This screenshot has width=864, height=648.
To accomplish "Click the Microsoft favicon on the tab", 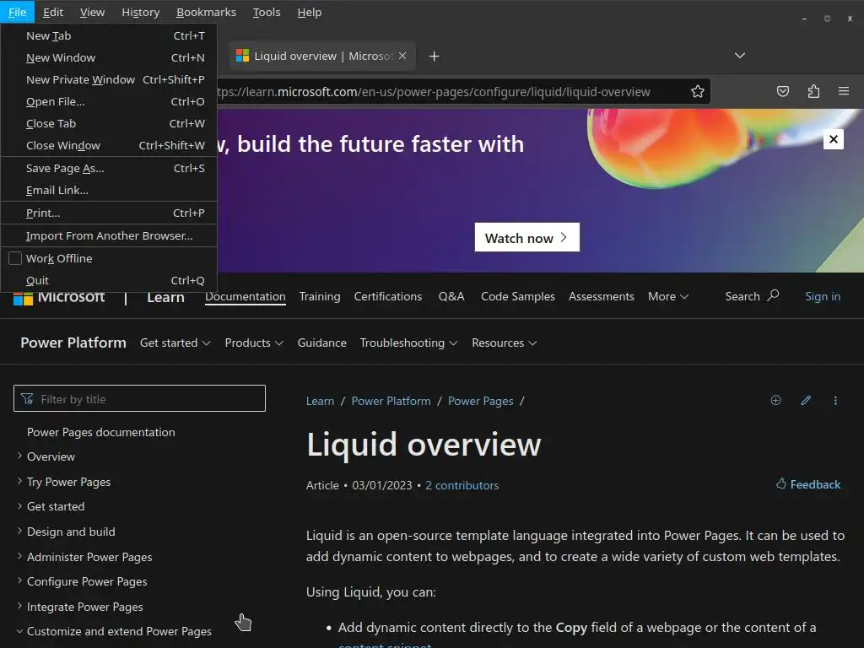I will (x=242, y=56).
